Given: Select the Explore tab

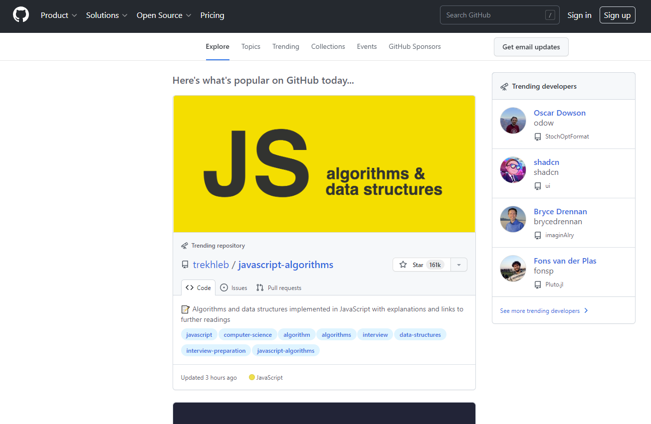Looking at the screenshot, I should (217, 46).
